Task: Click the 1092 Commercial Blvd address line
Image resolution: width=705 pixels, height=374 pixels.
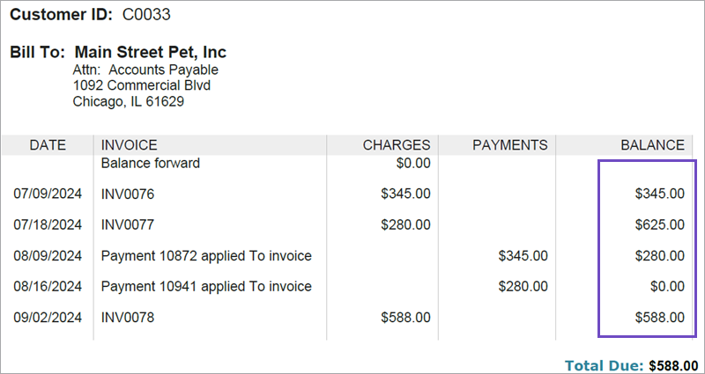Action: 141,86
